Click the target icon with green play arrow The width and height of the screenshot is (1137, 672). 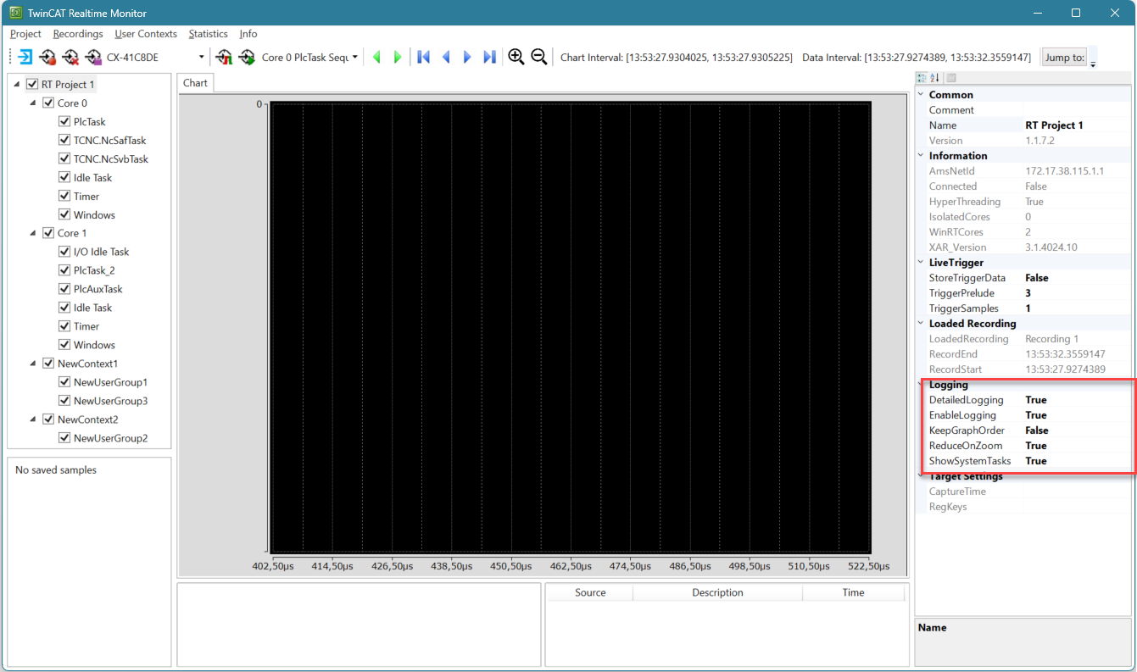pos(247,58)
